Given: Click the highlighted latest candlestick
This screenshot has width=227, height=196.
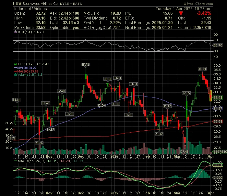Looking at the screenshot, I should [x=211, y=96].
